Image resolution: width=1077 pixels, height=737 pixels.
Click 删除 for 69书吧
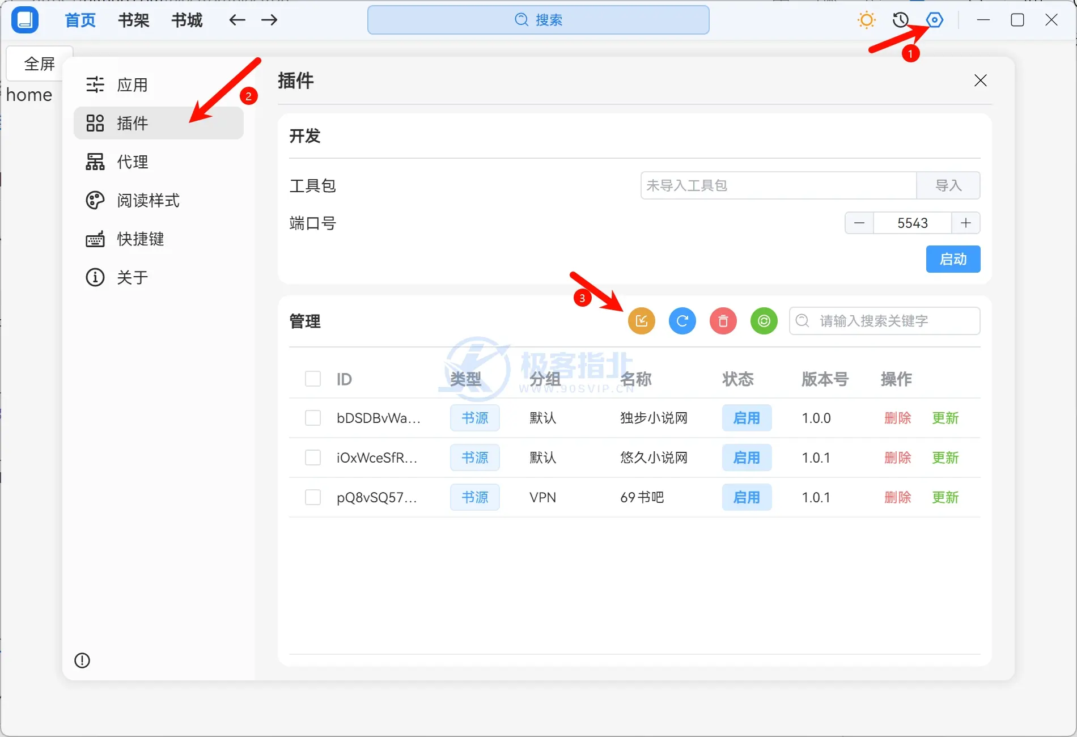click(x=898, y=497)
